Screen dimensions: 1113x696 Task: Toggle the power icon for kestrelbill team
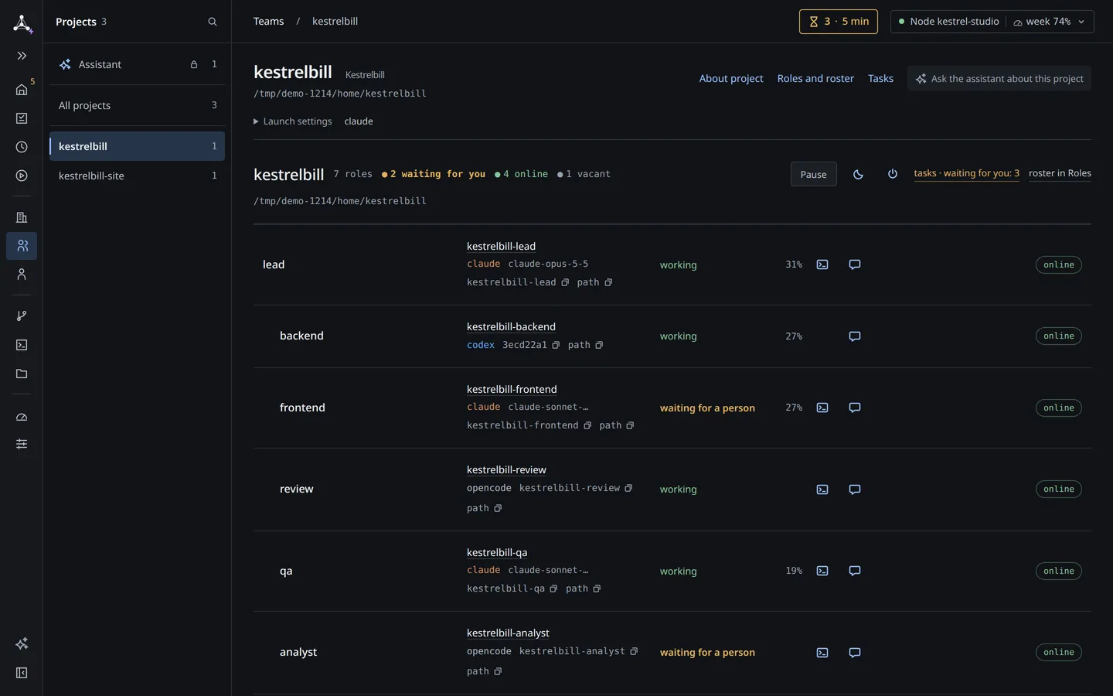click(x=893, y=174)
